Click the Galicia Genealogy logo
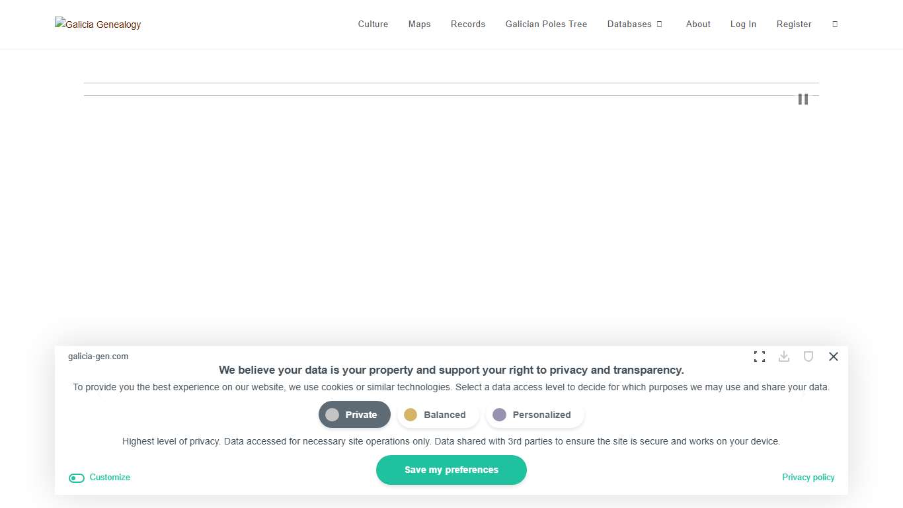Viewport: 903px width, 508px height. coord(98,24)
